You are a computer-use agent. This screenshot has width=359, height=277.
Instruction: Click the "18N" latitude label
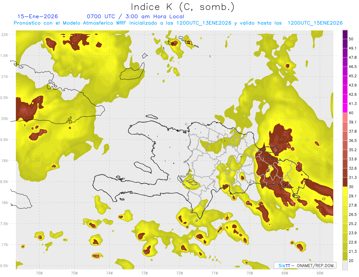5,203
